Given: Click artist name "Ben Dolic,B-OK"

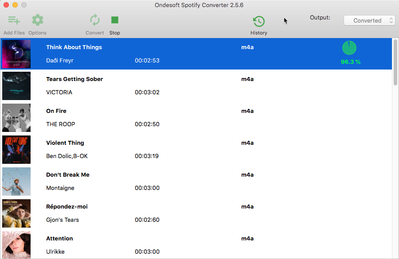Looking at the screenshot, I should [x=67, y=156].
